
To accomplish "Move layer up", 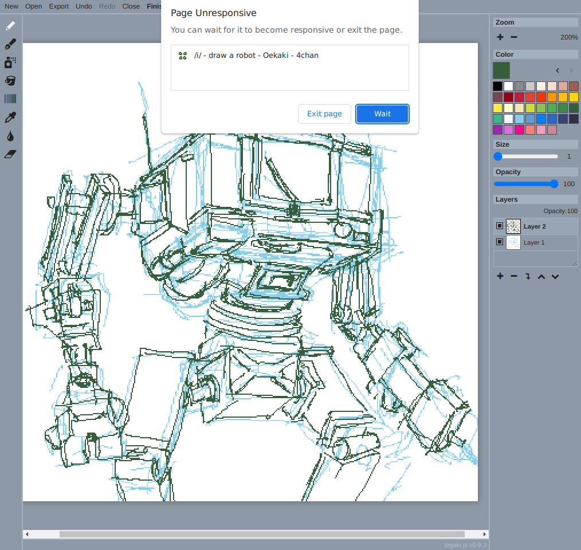I will pos(541,276).
